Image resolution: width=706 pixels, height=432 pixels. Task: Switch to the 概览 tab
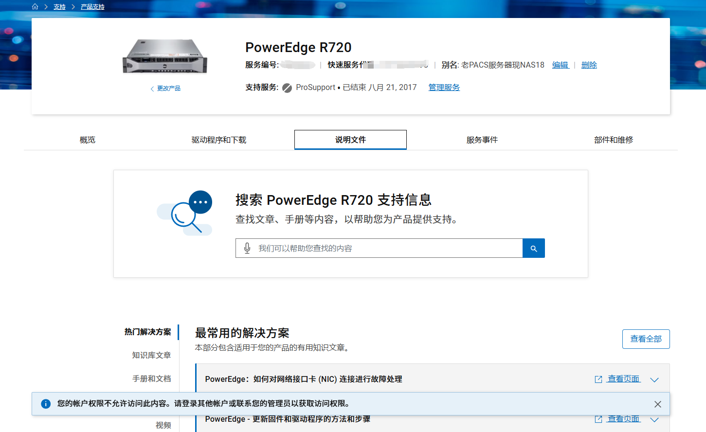click(88, 140)
